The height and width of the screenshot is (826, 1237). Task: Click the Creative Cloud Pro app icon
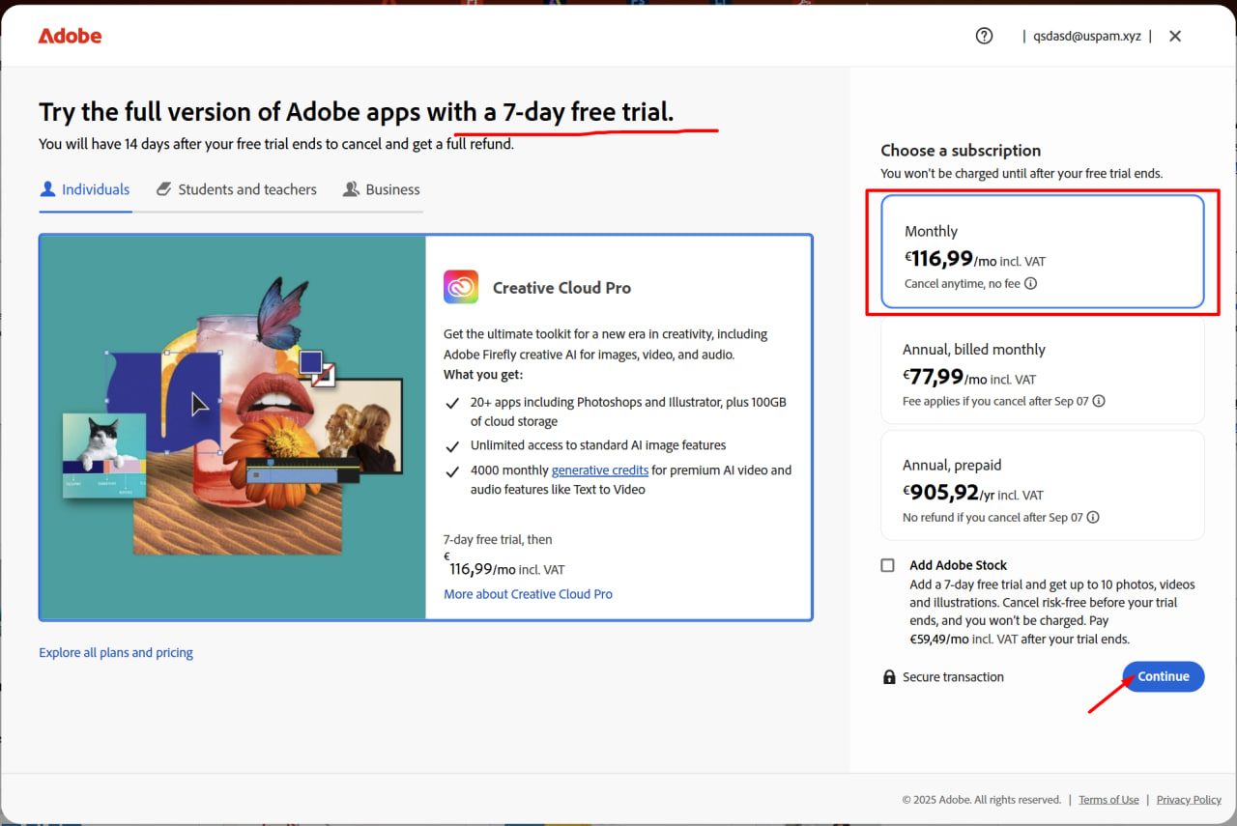point(461,287)
